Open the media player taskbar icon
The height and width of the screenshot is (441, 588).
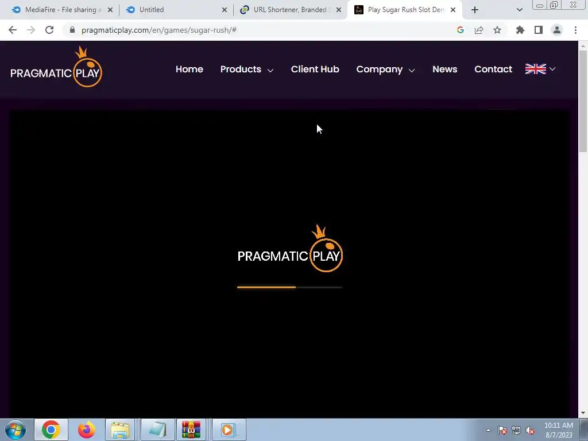(229, 430)
